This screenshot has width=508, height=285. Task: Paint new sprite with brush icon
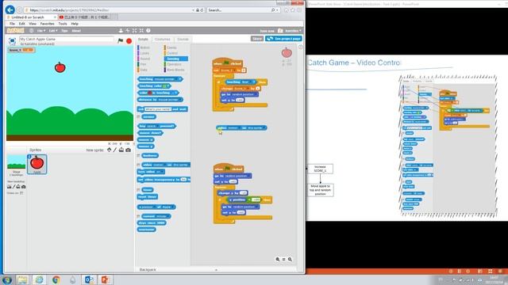[x=115, y=150]
